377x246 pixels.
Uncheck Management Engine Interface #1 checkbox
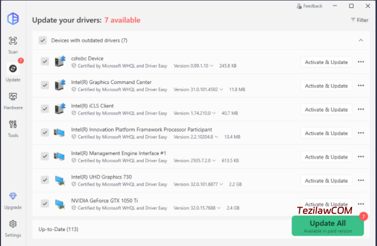(x=45, y=156)
